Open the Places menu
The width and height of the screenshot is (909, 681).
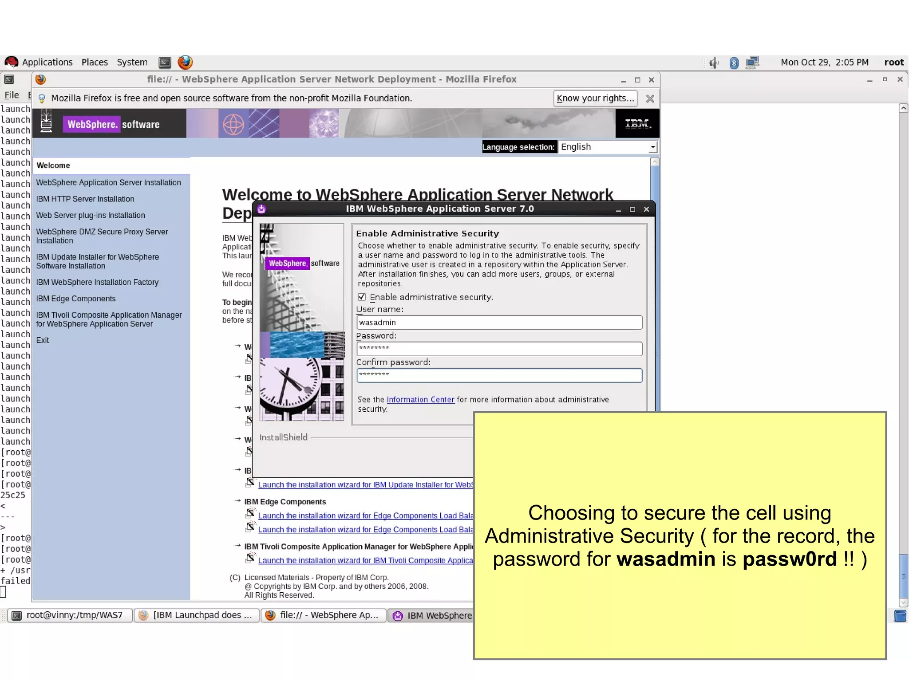click(x=95, y=62)
